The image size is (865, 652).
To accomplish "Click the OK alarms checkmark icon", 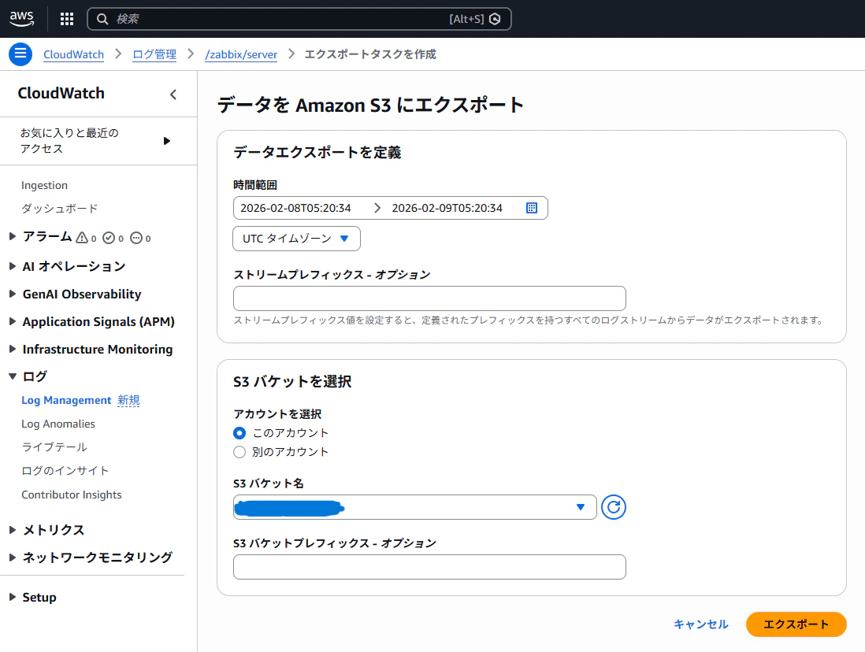I will [x=109, y=238].
